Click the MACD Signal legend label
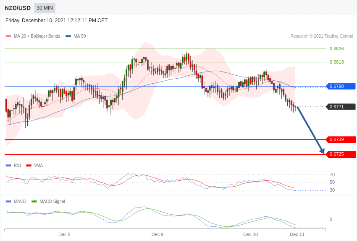 pyautogui.click(x=52, y=201)
